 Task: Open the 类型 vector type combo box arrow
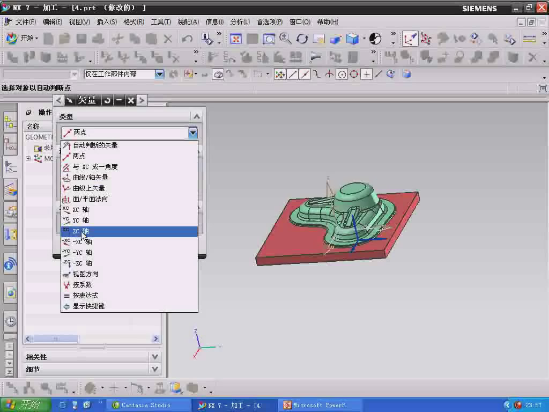click(x=192, y=133)
